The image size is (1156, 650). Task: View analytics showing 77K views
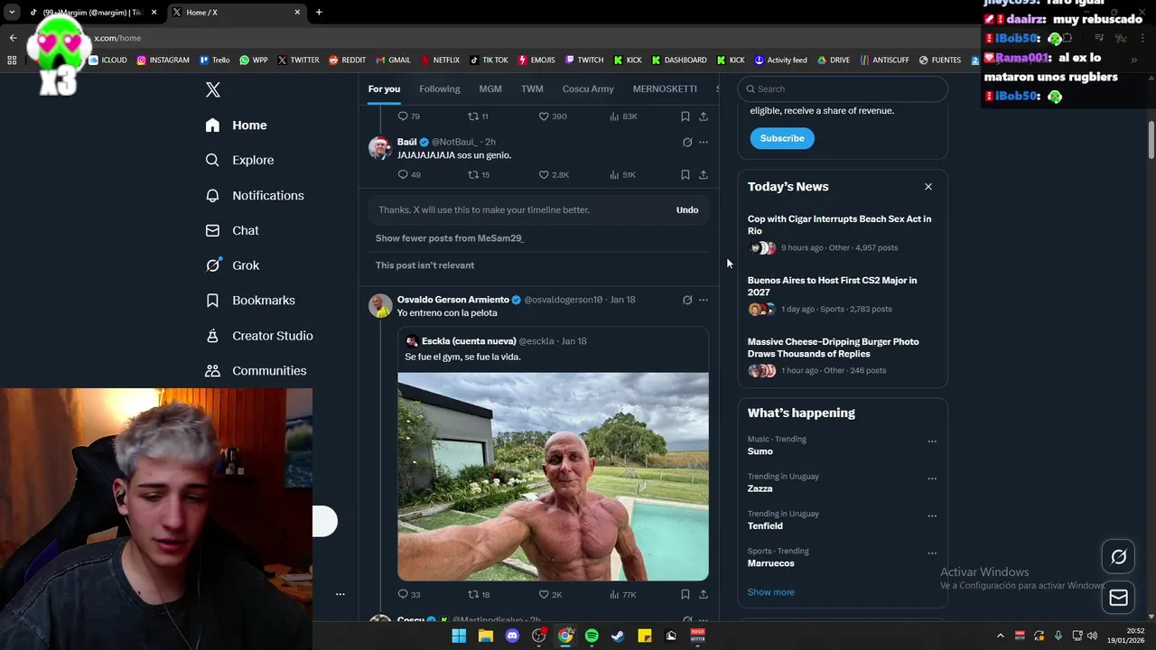(623, 594)
